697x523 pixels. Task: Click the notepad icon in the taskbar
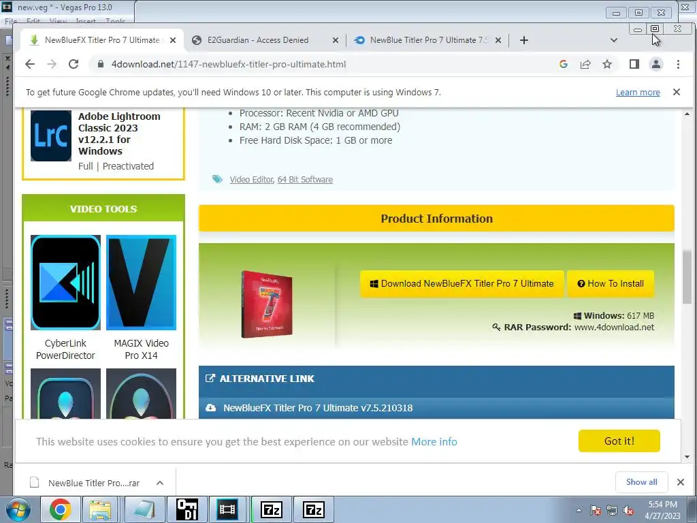coord(144,509)
